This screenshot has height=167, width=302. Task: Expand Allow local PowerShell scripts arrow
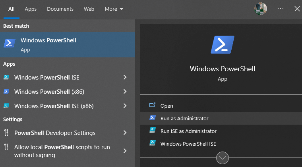[125, 151]
